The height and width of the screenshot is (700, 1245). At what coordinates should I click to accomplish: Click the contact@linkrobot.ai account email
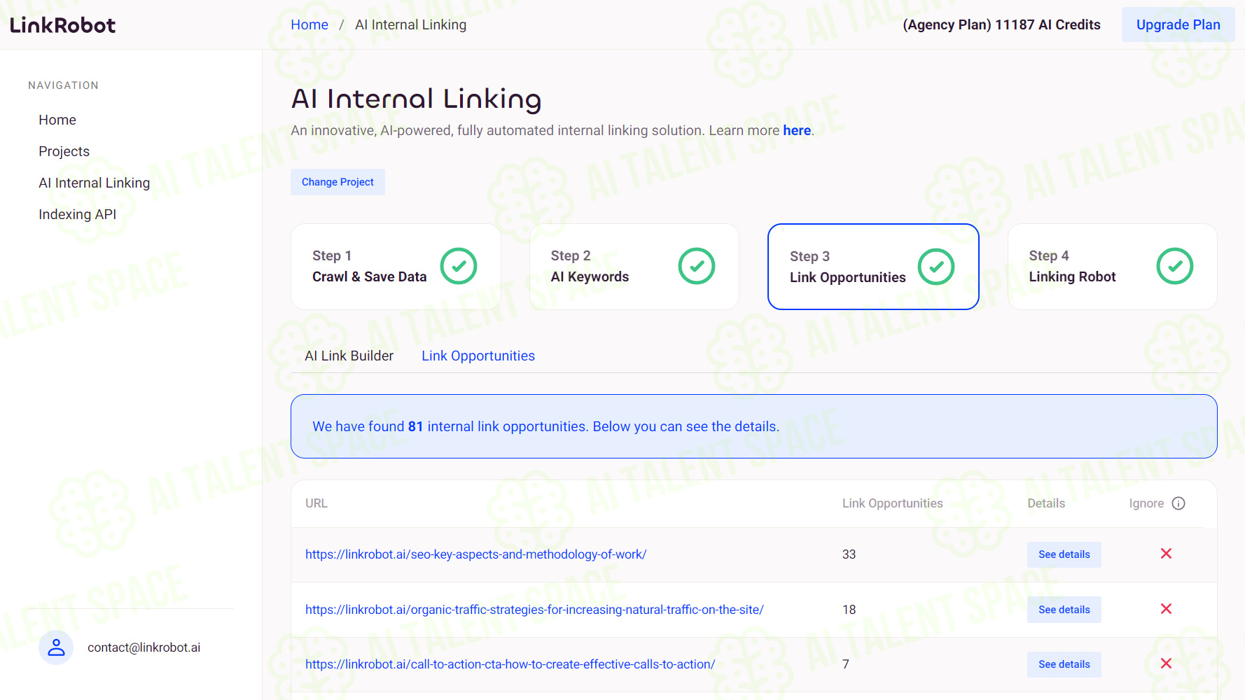[144, 647]
